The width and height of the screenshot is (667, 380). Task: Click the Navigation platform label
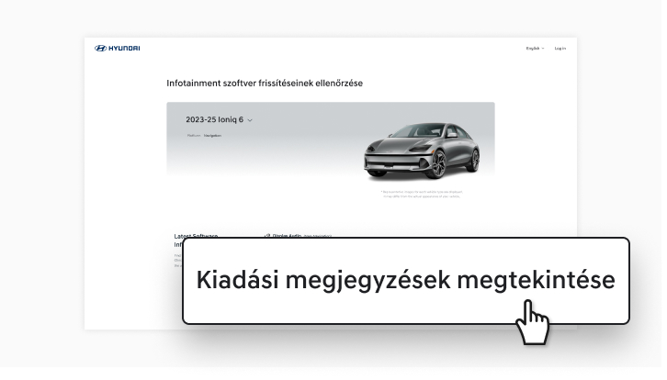tap(212, 135)
